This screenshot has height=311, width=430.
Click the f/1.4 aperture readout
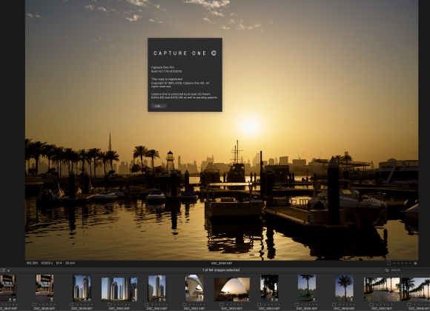click(x=59, y=263)
